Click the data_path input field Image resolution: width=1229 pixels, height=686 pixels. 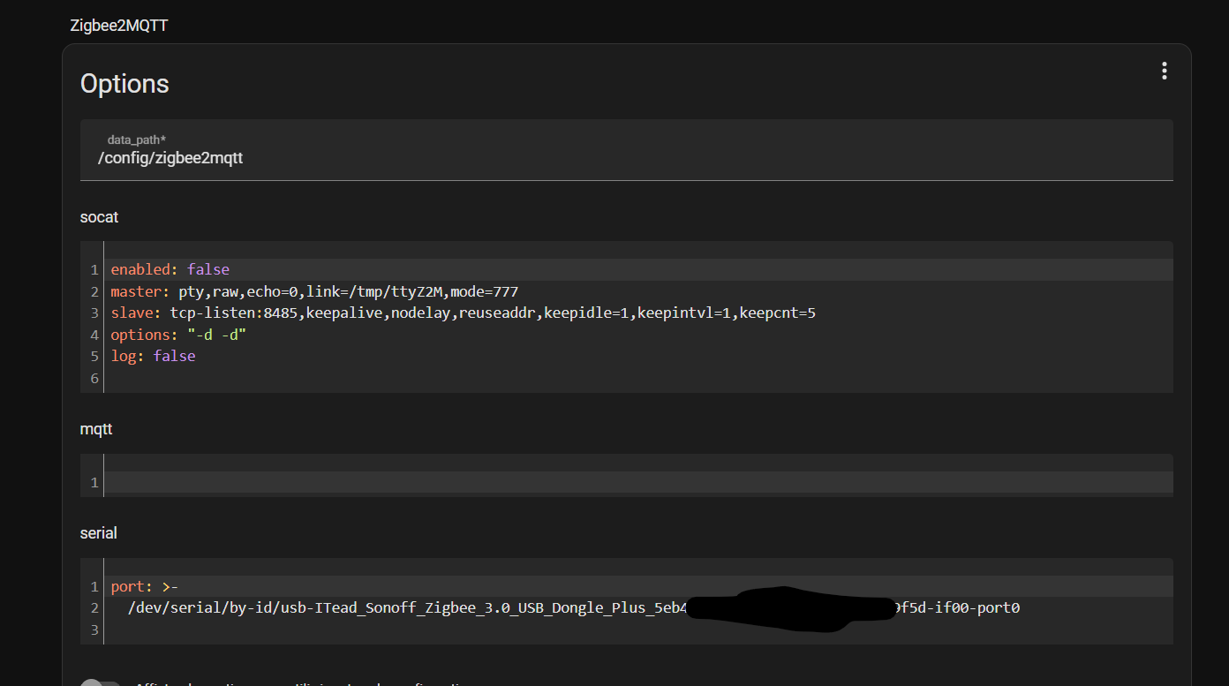pyautogui.click(x=626, y=158)
